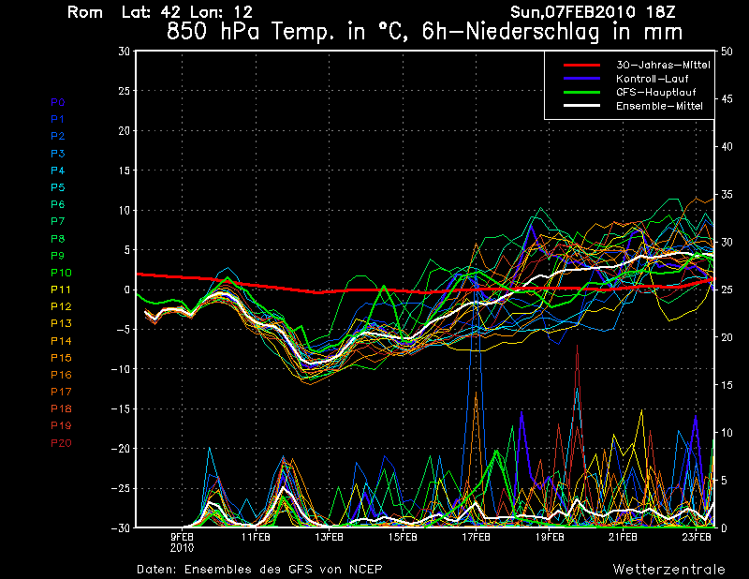Click the P10 green member label
The height and width of the screenshot is (579, 749).
point(60,273)
